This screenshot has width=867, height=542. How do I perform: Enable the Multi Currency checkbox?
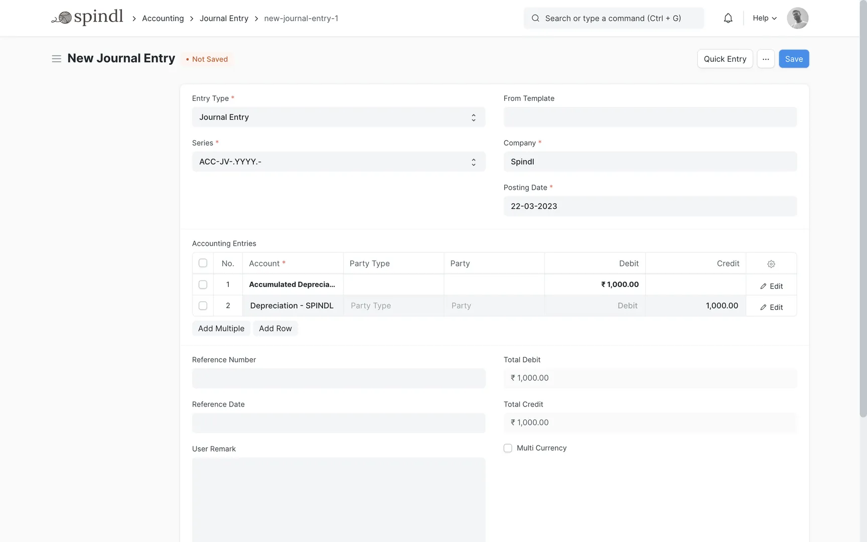508,448
